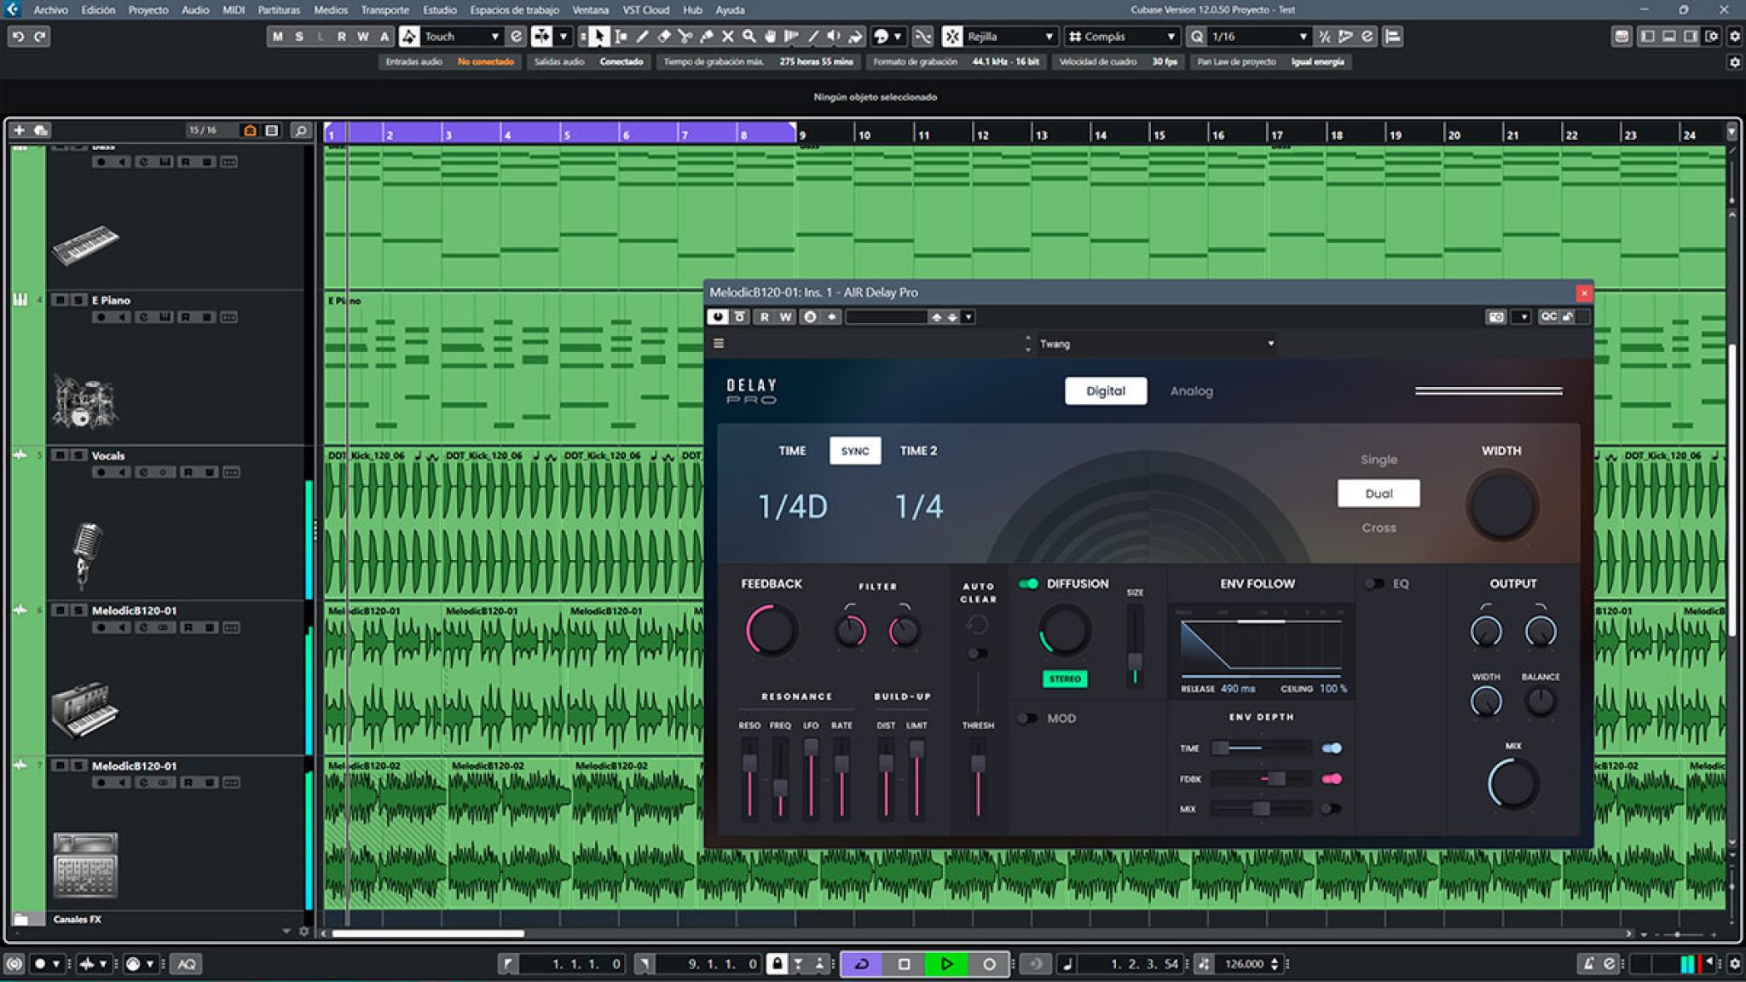Open track search magnifier in track list
Image resolution: width=1746 pixels, height=982 pixels.
[300, 130]
